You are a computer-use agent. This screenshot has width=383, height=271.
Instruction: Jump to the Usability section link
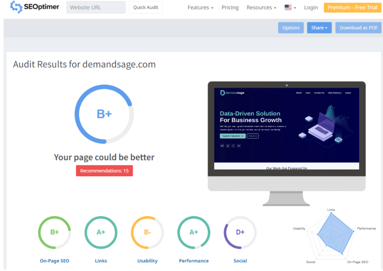click(147, 261)
